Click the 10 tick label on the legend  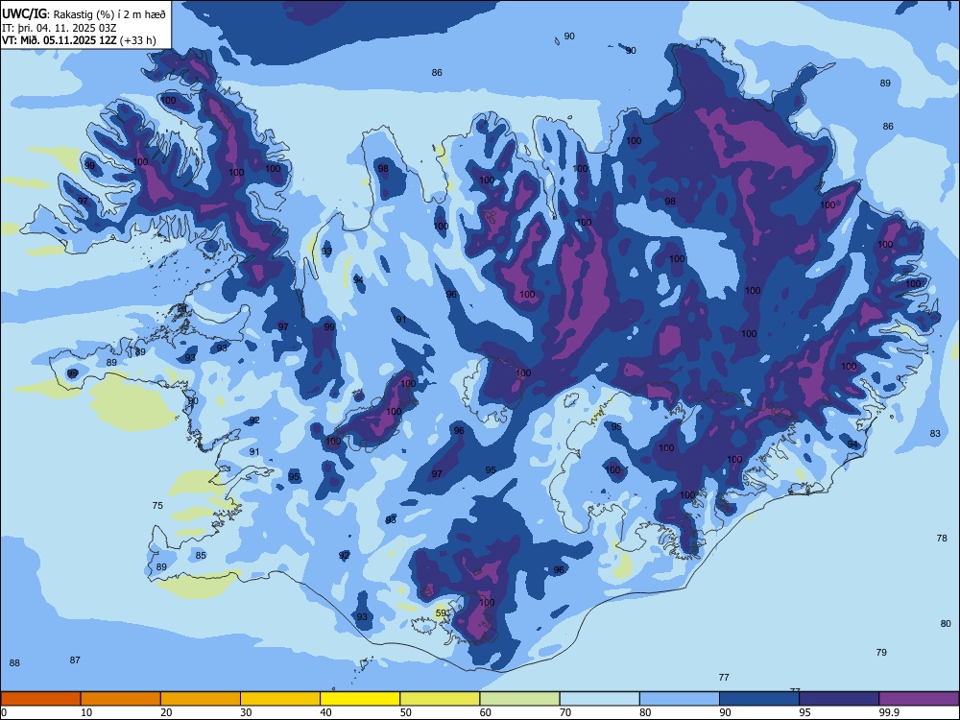(86, 712)
